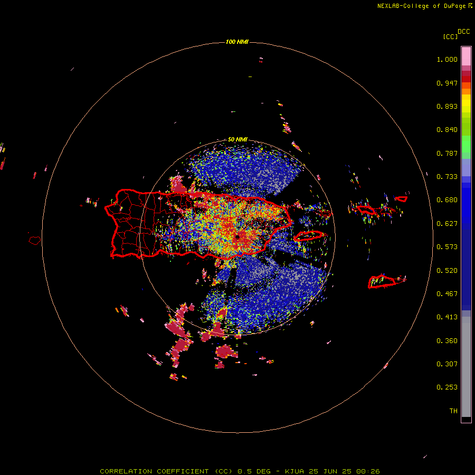The width and height of the screenshot is (475, 475).
Task: Click the TH threshold label on scale
Action: point(453,411)
